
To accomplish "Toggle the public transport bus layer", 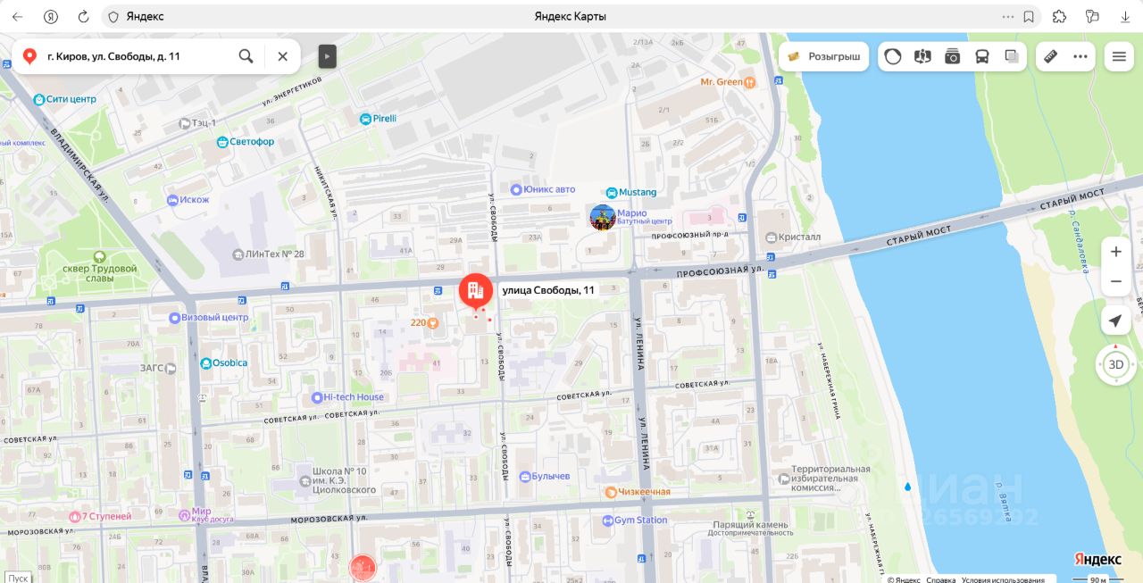I will (x=981, y=56).
